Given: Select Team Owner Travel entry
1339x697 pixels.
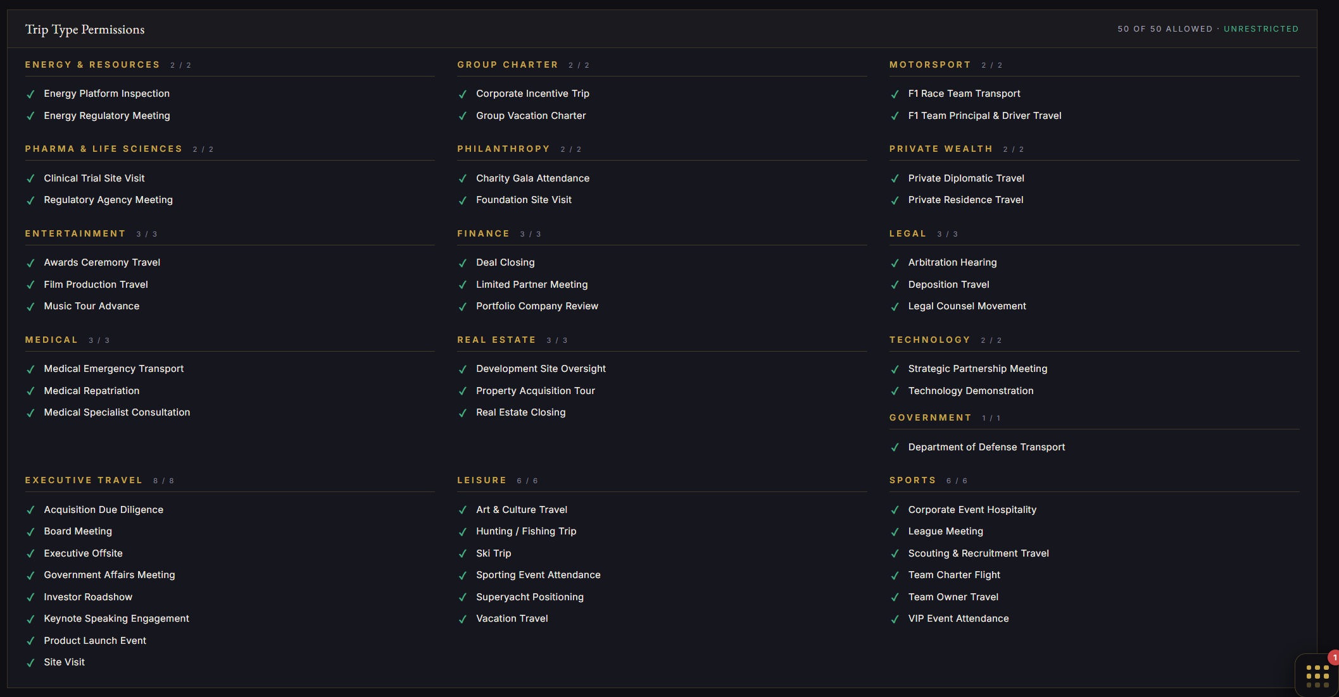Looking at the screenshot, I should [x=953, y=597].
